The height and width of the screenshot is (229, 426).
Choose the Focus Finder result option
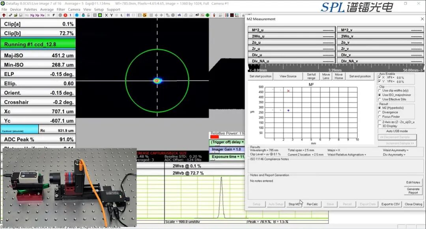coord(379,116)
